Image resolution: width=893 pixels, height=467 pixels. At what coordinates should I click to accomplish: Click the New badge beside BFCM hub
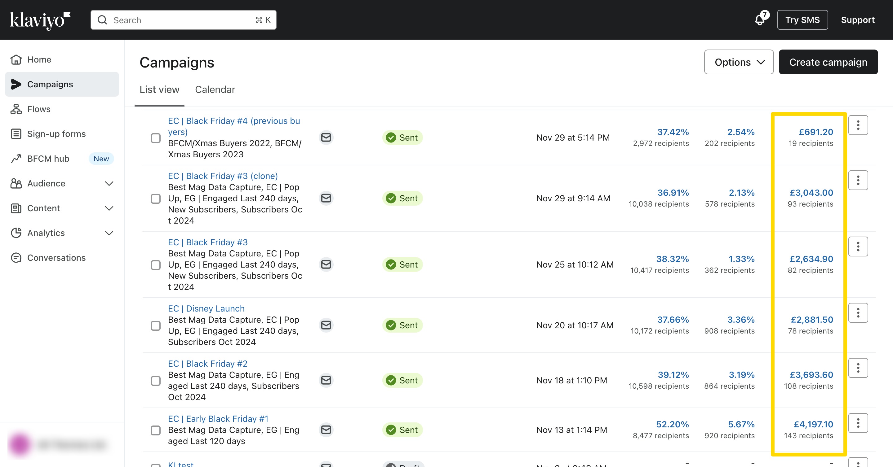[101, 159]
